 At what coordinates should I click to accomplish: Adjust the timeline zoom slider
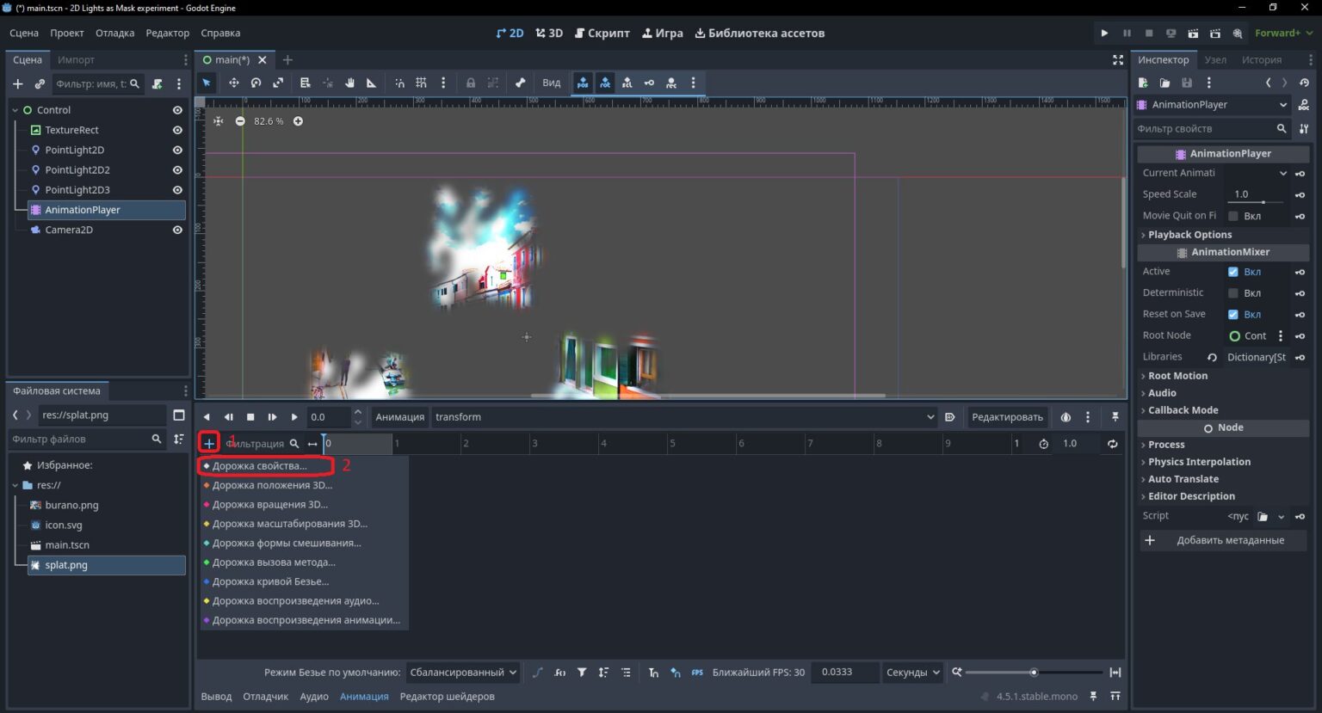coord(1034,673)
